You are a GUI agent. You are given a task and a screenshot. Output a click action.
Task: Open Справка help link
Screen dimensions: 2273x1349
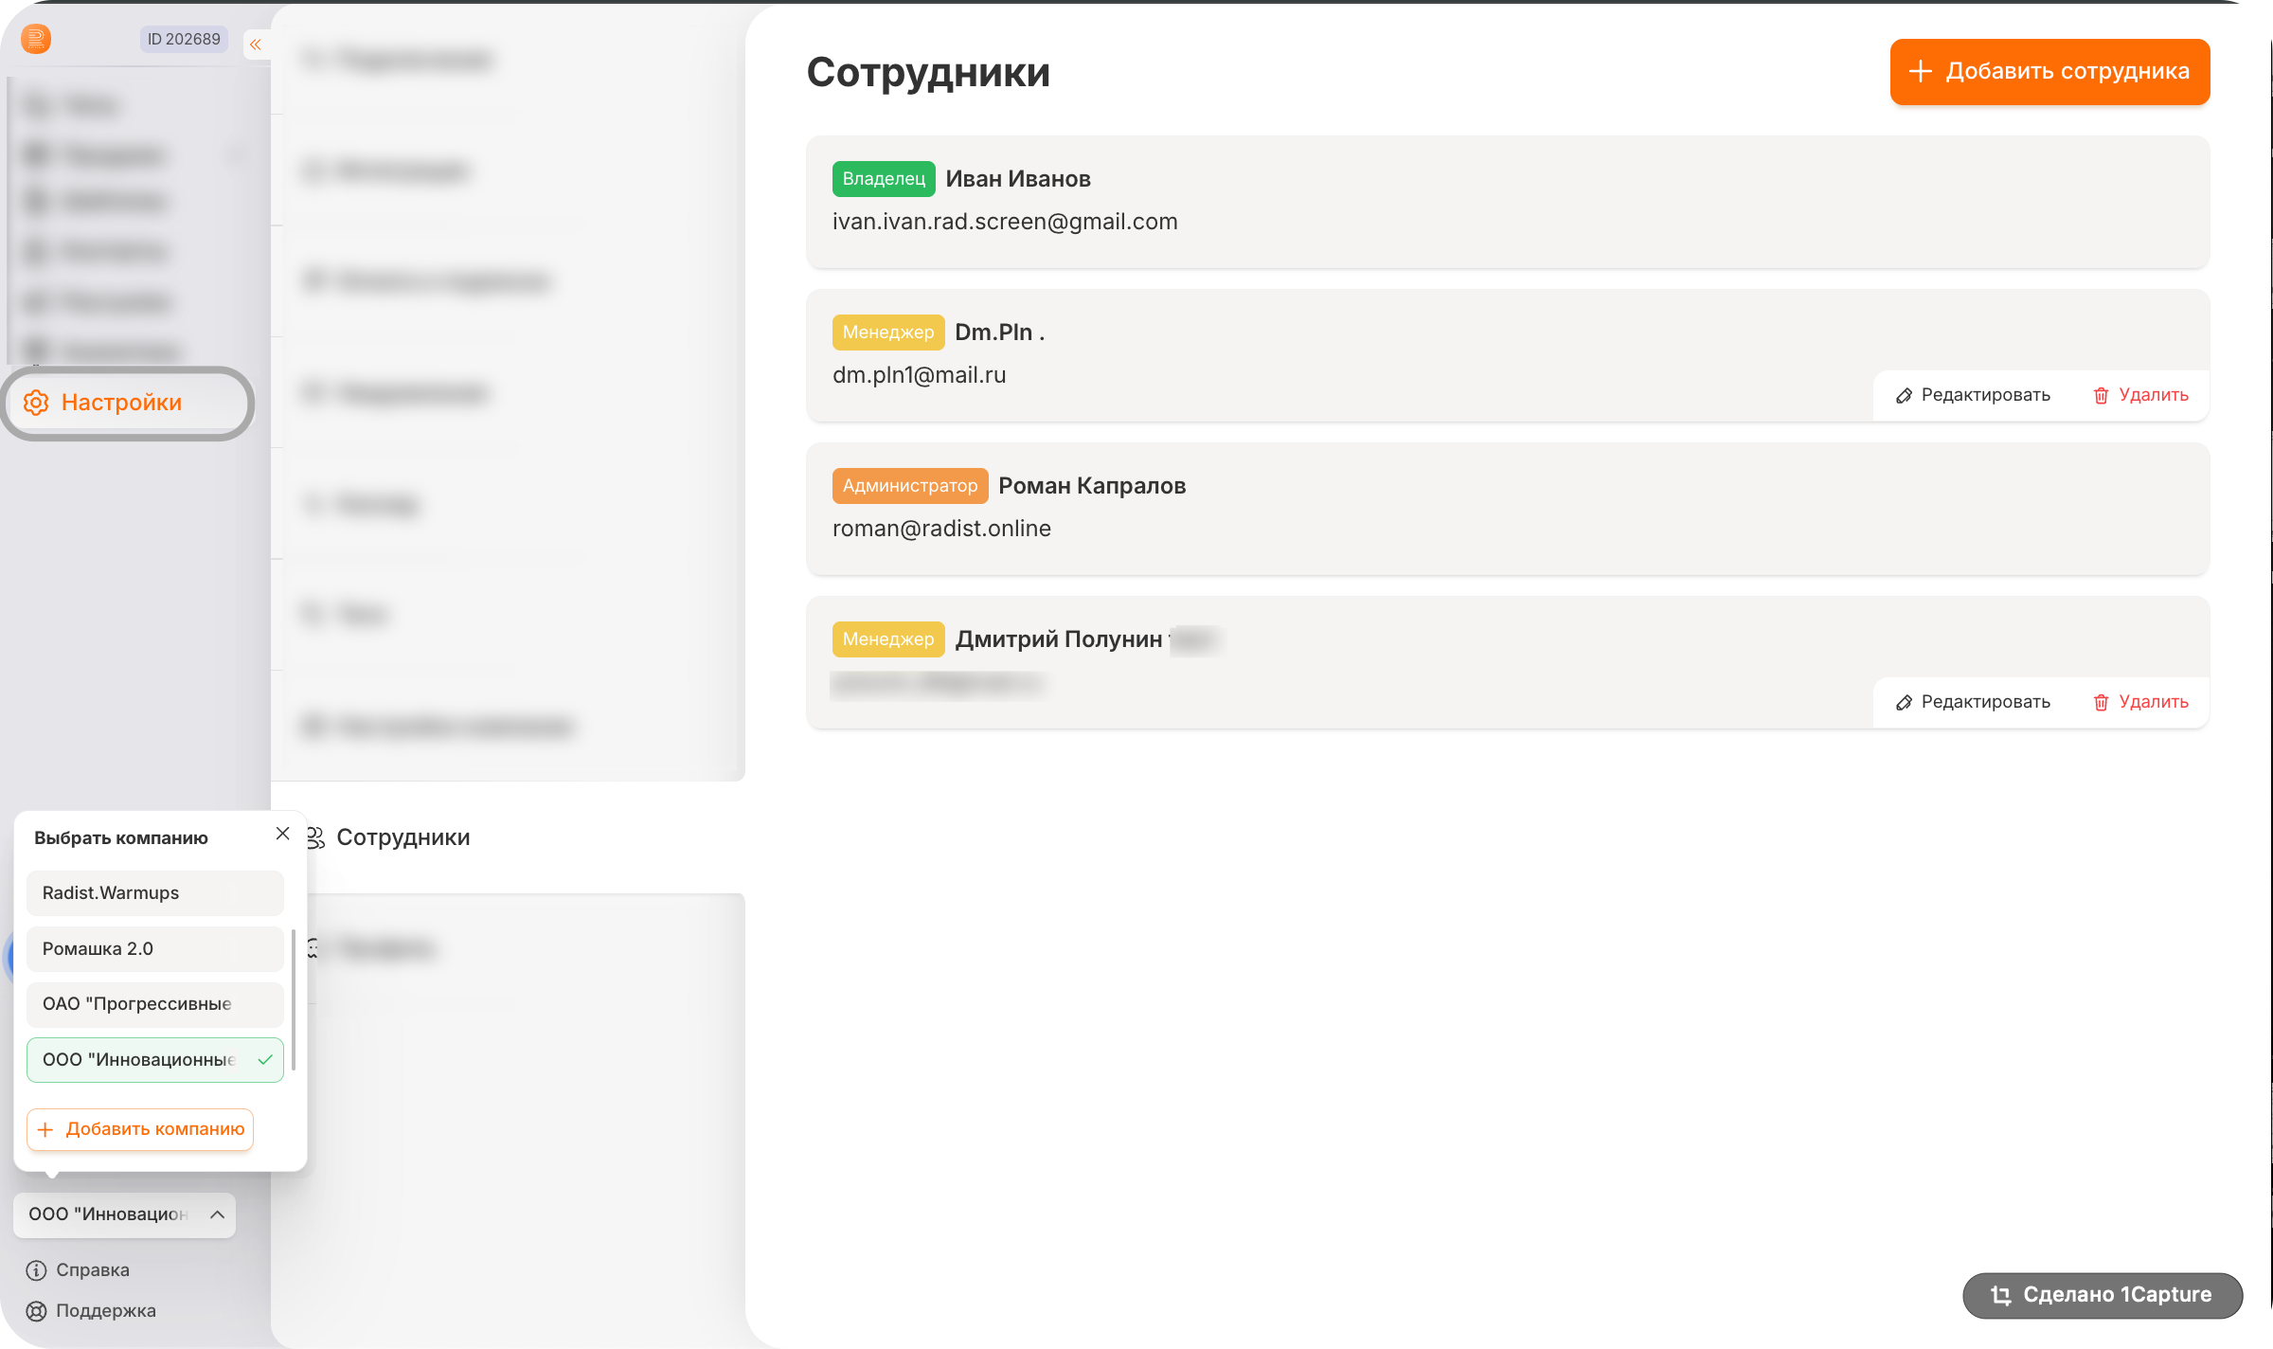coord(78,1270)
